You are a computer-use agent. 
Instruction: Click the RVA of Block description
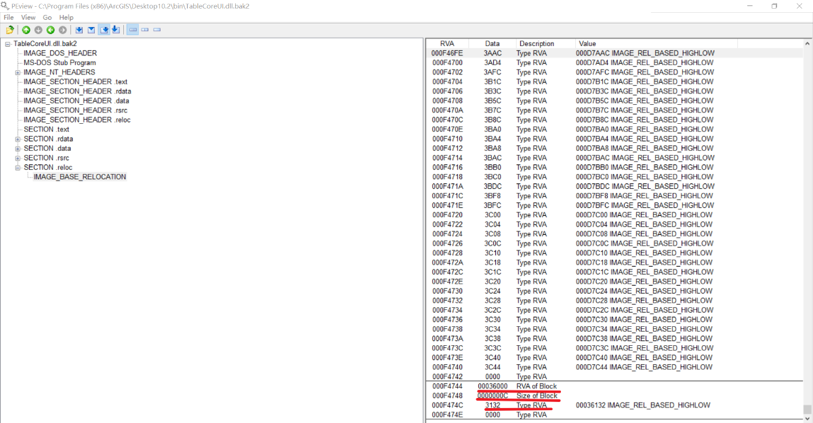pyautogui.click(x=537, y=386)
